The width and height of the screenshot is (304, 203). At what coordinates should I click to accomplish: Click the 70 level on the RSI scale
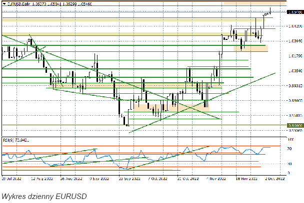coord(290,149)
